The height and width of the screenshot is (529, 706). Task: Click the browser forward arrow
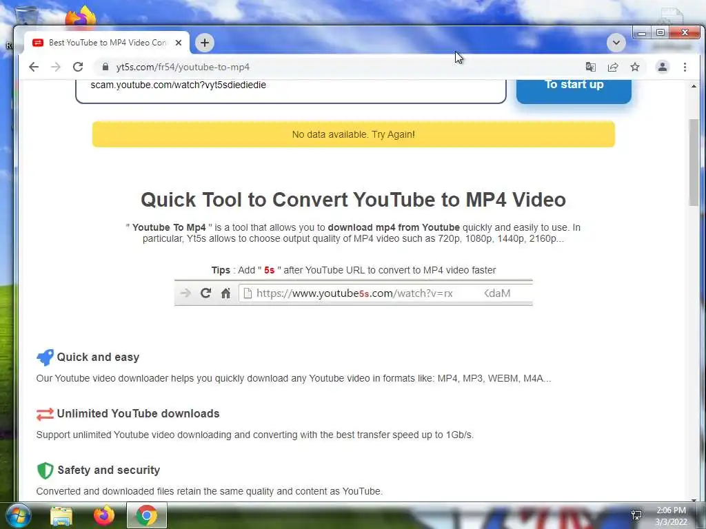pyautogui.click(x=56, y=67)
